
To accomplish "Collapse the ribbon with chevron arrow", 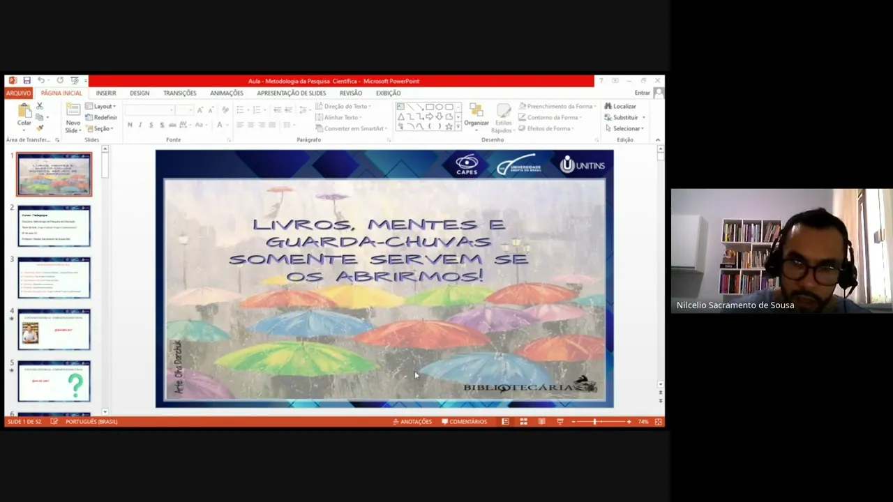I will [x=658, y=140].
